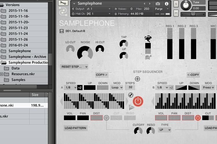Click LOAD PATTERN for sequencer A
217x144 pixels.
(76, 128)
